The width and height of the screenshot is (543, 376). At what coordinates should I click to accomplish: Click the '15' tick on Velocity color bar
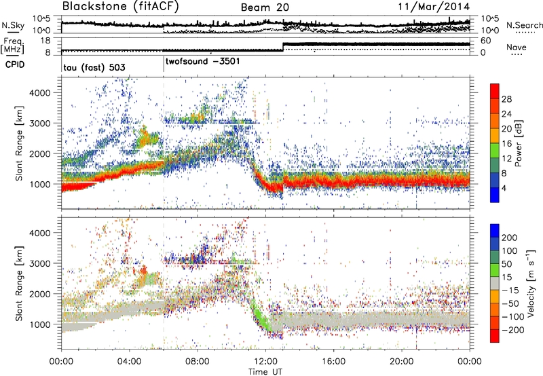click(x=506, y=277)
